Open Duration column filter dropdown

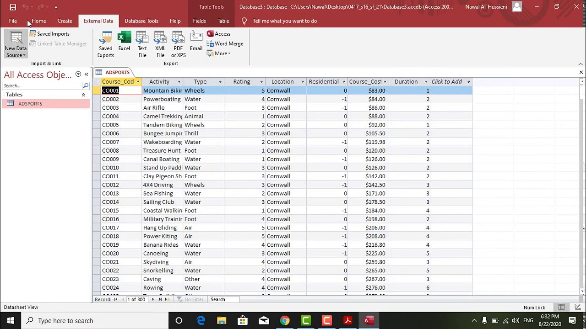point(426,82)
